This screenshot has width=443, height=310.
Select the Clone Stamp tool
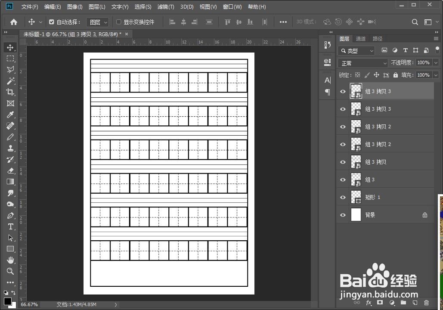(x=10, y=148)
